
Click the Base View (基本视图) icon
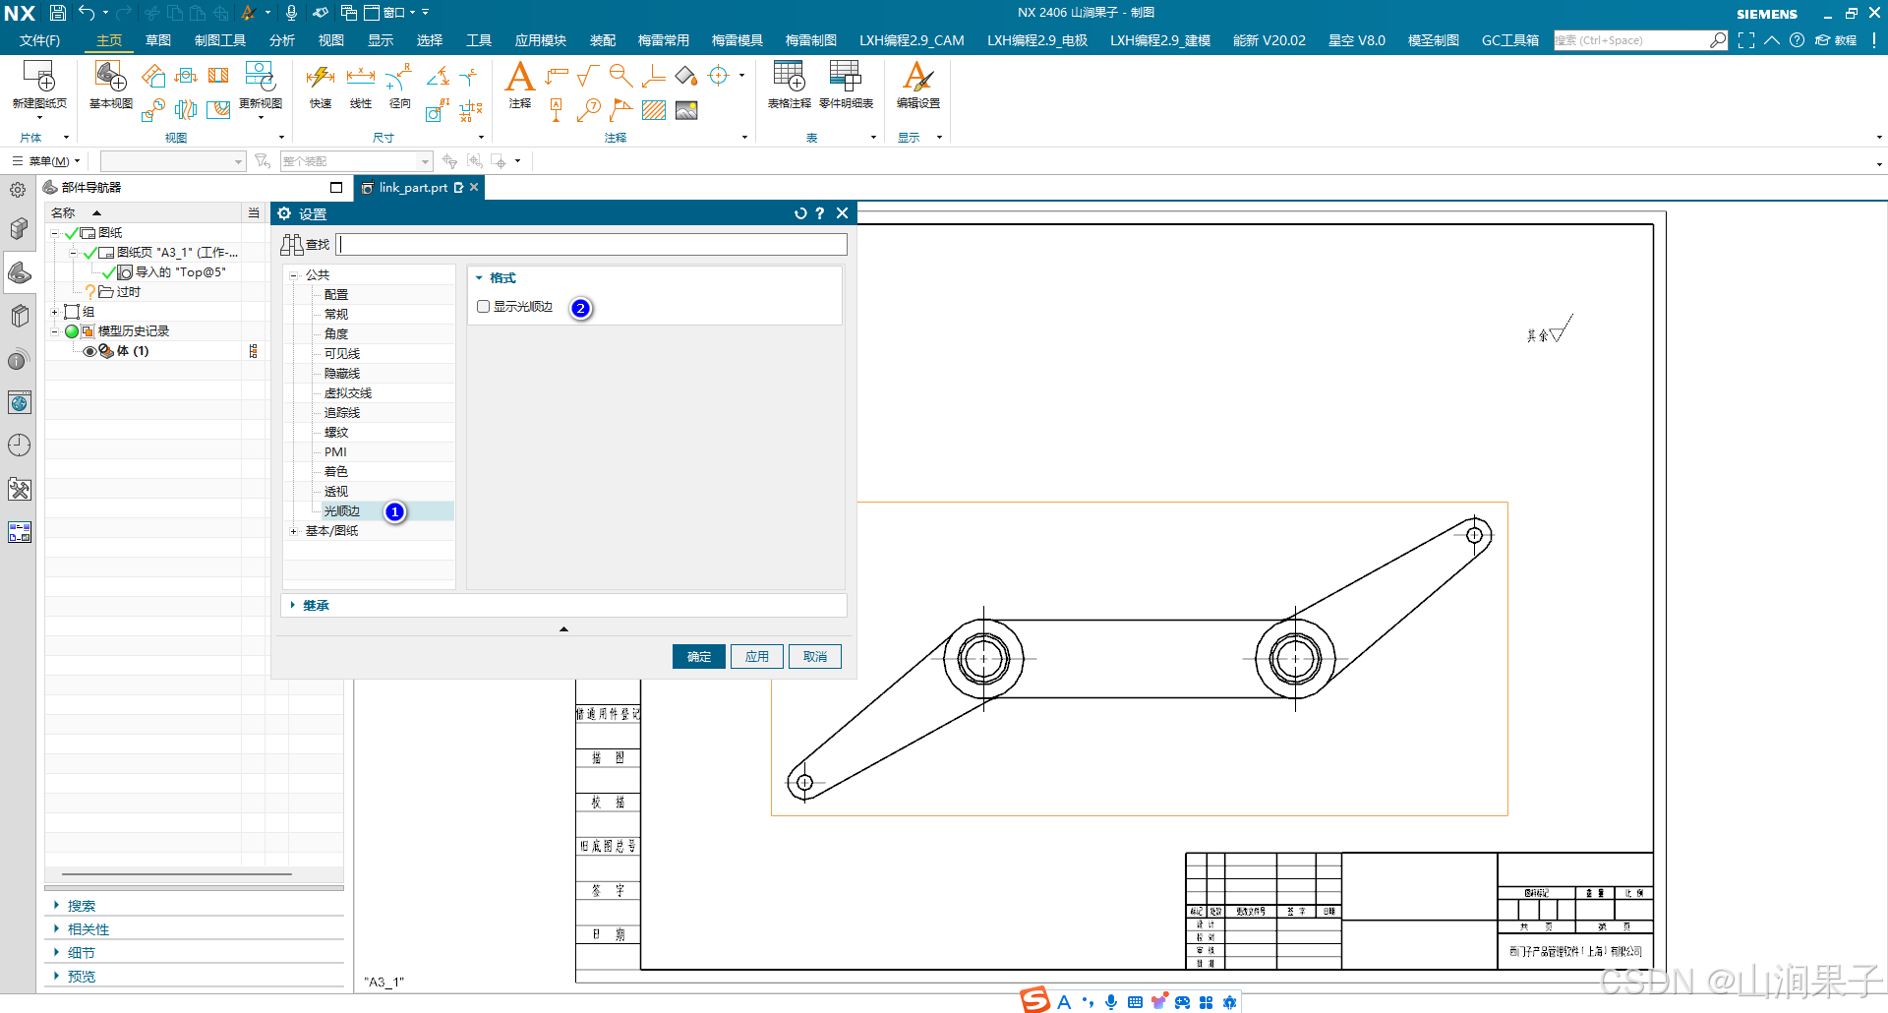pos(110,77)
